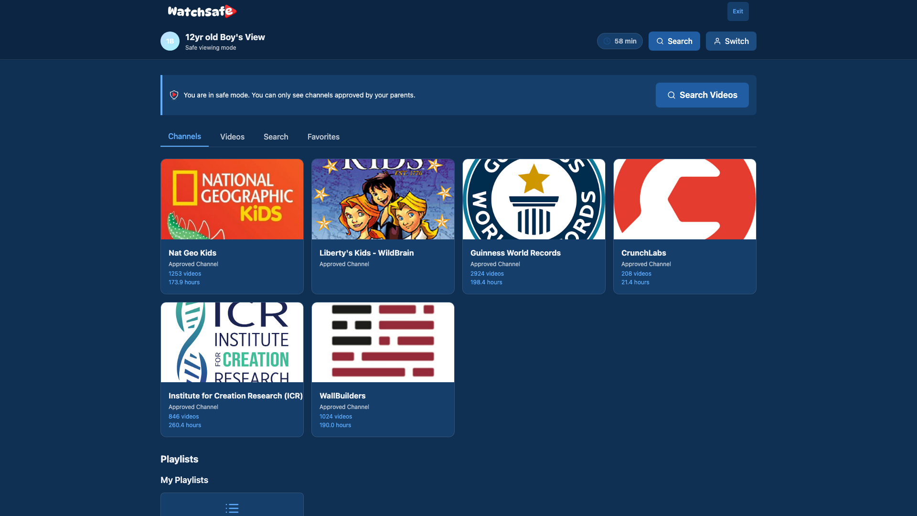Viewport: 917px width, 516px height.
Task: Click the Institute for Creation Research (ICR) title
Action: 235,396
